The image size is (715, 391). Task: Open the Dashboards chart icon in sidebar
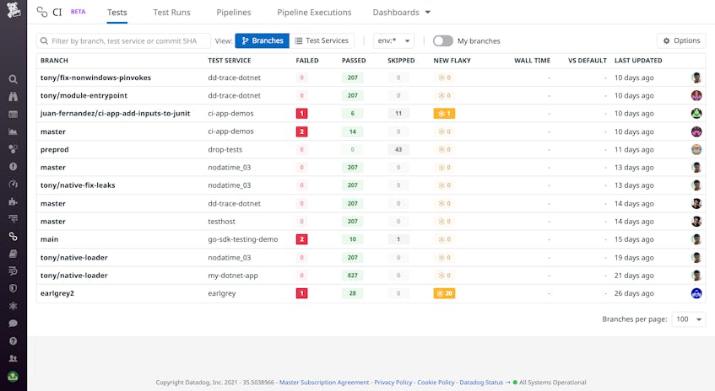point(14,131)
